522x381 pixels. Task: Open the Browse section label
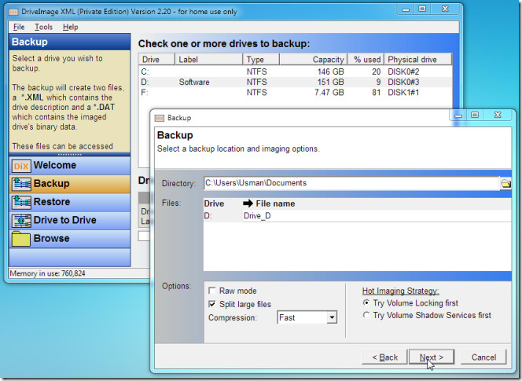pyautogui.click(x=52, y=239)
